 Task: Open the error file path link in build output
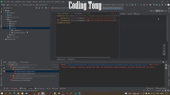(x=107, y=65)
